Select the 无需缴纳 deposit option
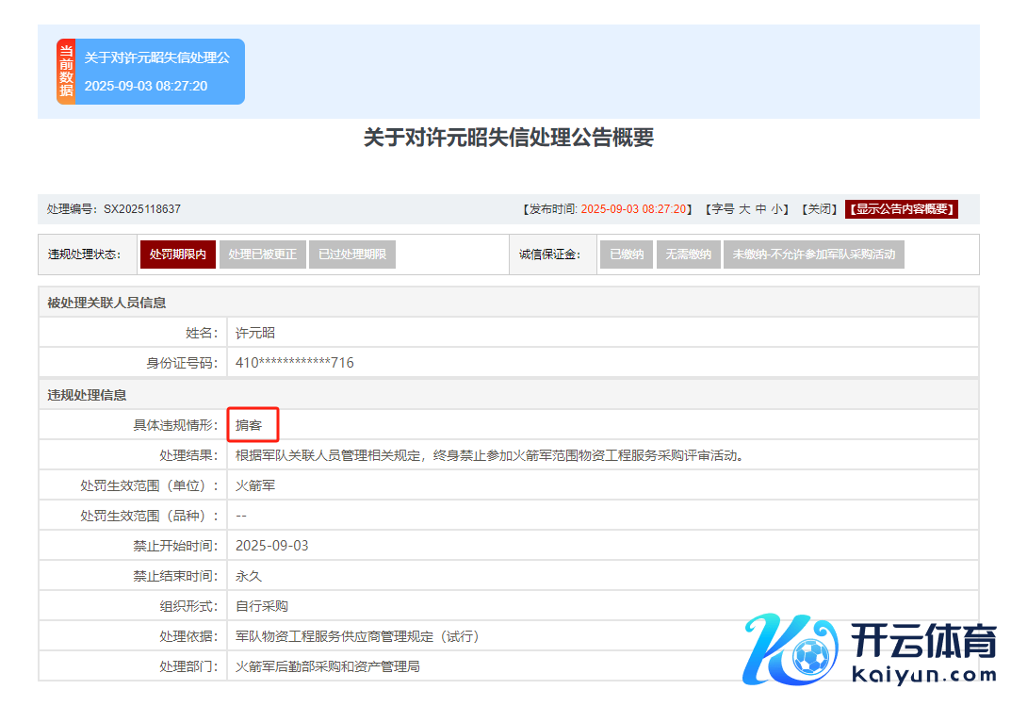Screen dimensions: 1011x706 click(x=688, y=254)
